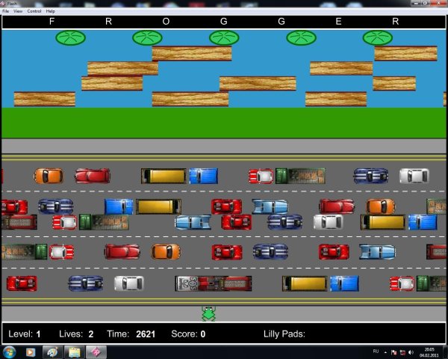448x359 pixels.
Task: Close the Flash window with the red X
Action: click(438, 3)
